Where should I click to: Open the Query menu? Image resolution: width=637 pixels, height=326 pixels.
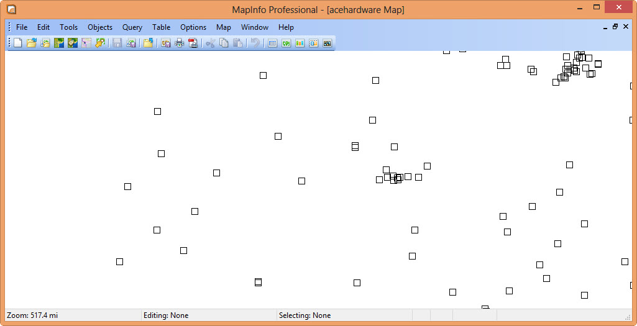132,27
